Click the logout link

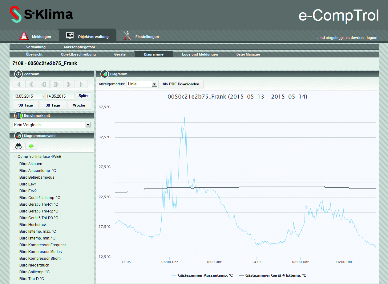pyautogui.click(x=372, y=38)
